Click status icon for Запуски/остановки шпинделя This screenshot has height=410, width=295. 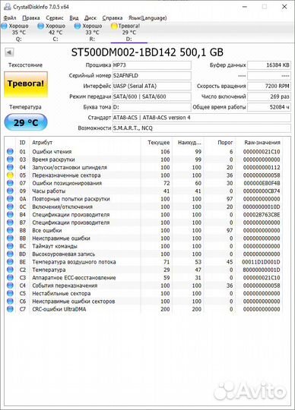click(10, 167)
